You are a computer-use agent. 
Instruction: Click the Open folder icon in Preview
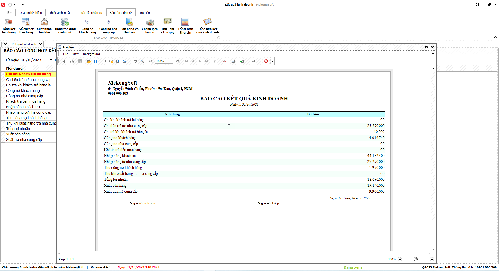pyautogui.click(x=89, y=61)
